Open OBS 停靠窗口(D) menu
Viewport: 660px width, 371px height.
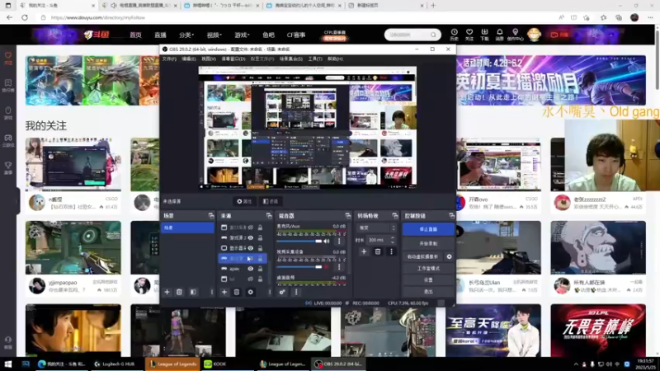pos(233,59)
